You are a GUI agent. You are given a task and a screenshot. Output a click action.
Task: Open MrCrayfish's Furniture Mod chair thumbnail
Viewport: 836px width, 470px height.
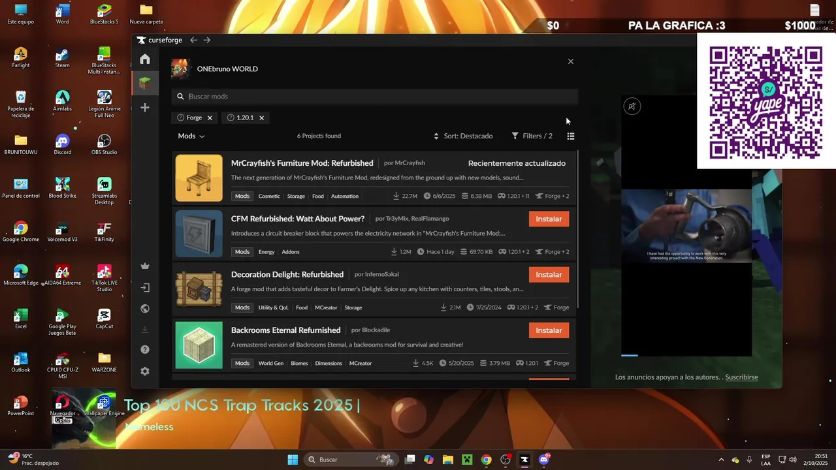click(x=199, y=178)
